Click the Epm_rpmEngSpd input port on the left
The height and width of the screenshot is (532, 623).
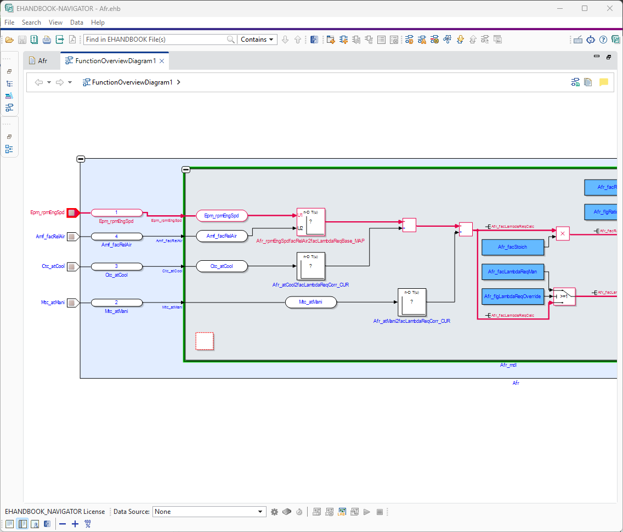point(72,213)
